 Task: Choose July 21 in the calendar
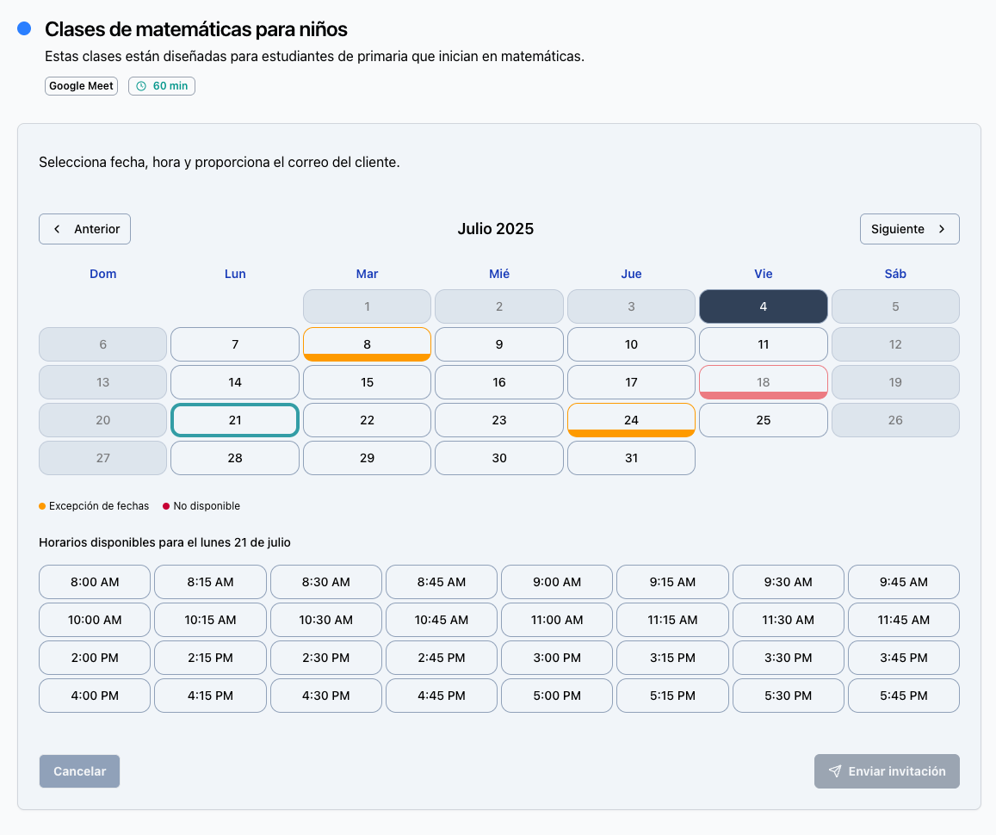click(x=235, y=420)
